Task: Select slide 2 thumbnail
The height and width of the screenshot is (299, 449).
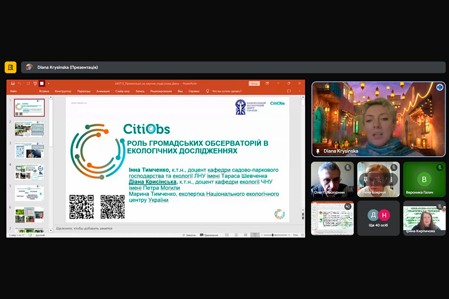Action: tap(29, 129)
